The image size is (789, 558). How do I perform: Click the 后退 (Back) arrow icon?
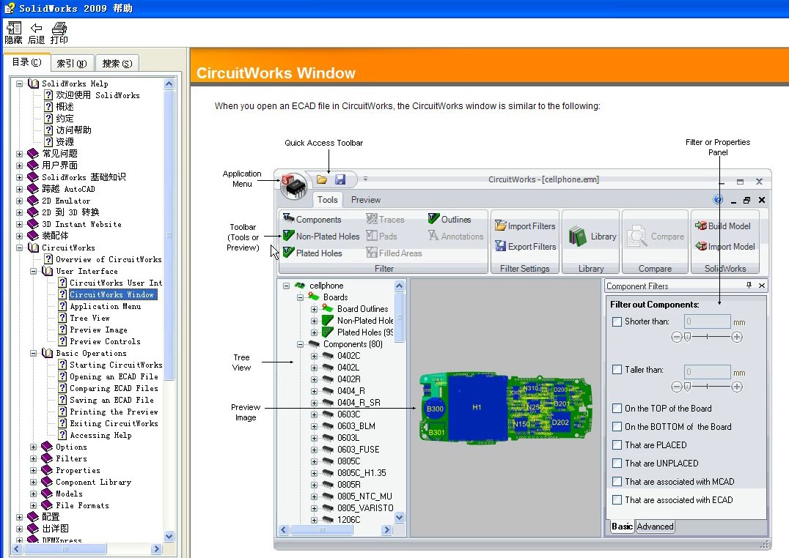coord(36,28)
